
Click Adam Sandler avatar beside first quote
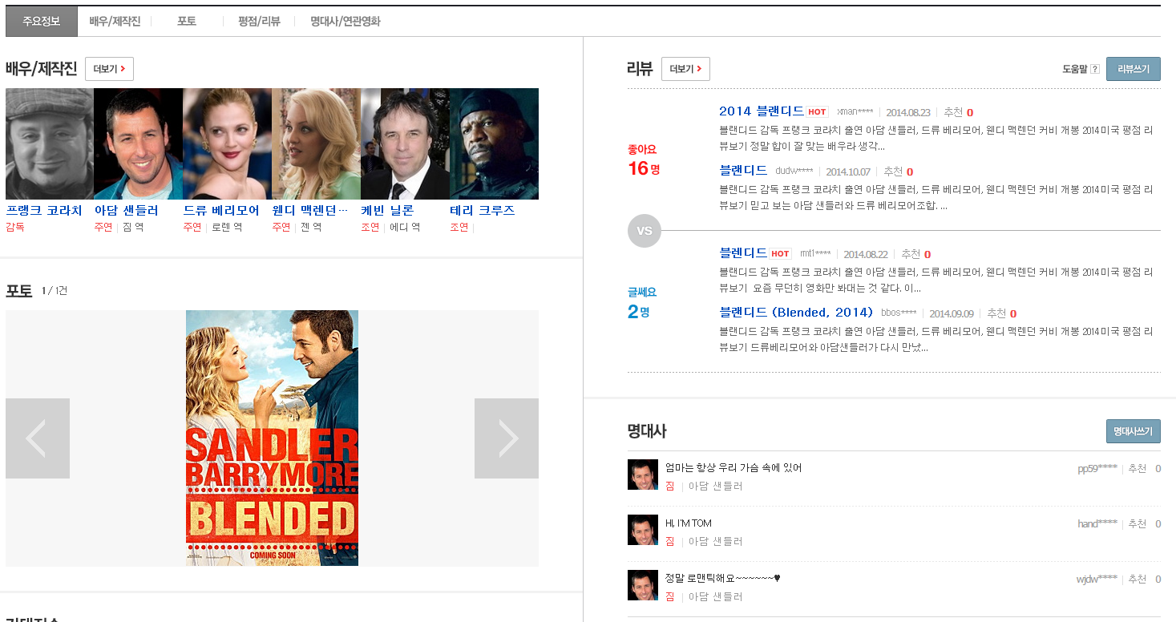(x=642, y=475)
